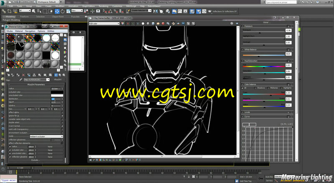The width and height of the screenshot is (334, 183).
Task: Collapse the Hue/Saturation rollout arrow
Action: [288, 61]
